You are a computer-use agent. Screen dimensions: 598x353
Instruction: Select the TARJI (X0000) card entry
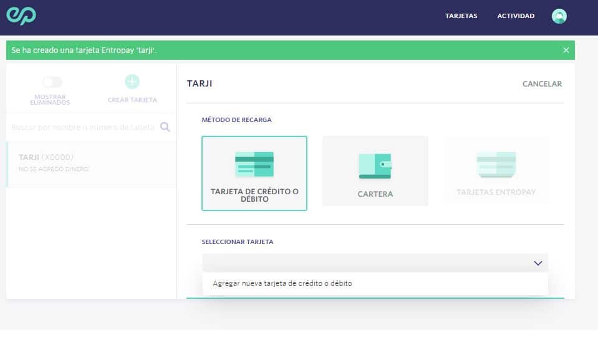pyautogui.click(x=92, y=164)
